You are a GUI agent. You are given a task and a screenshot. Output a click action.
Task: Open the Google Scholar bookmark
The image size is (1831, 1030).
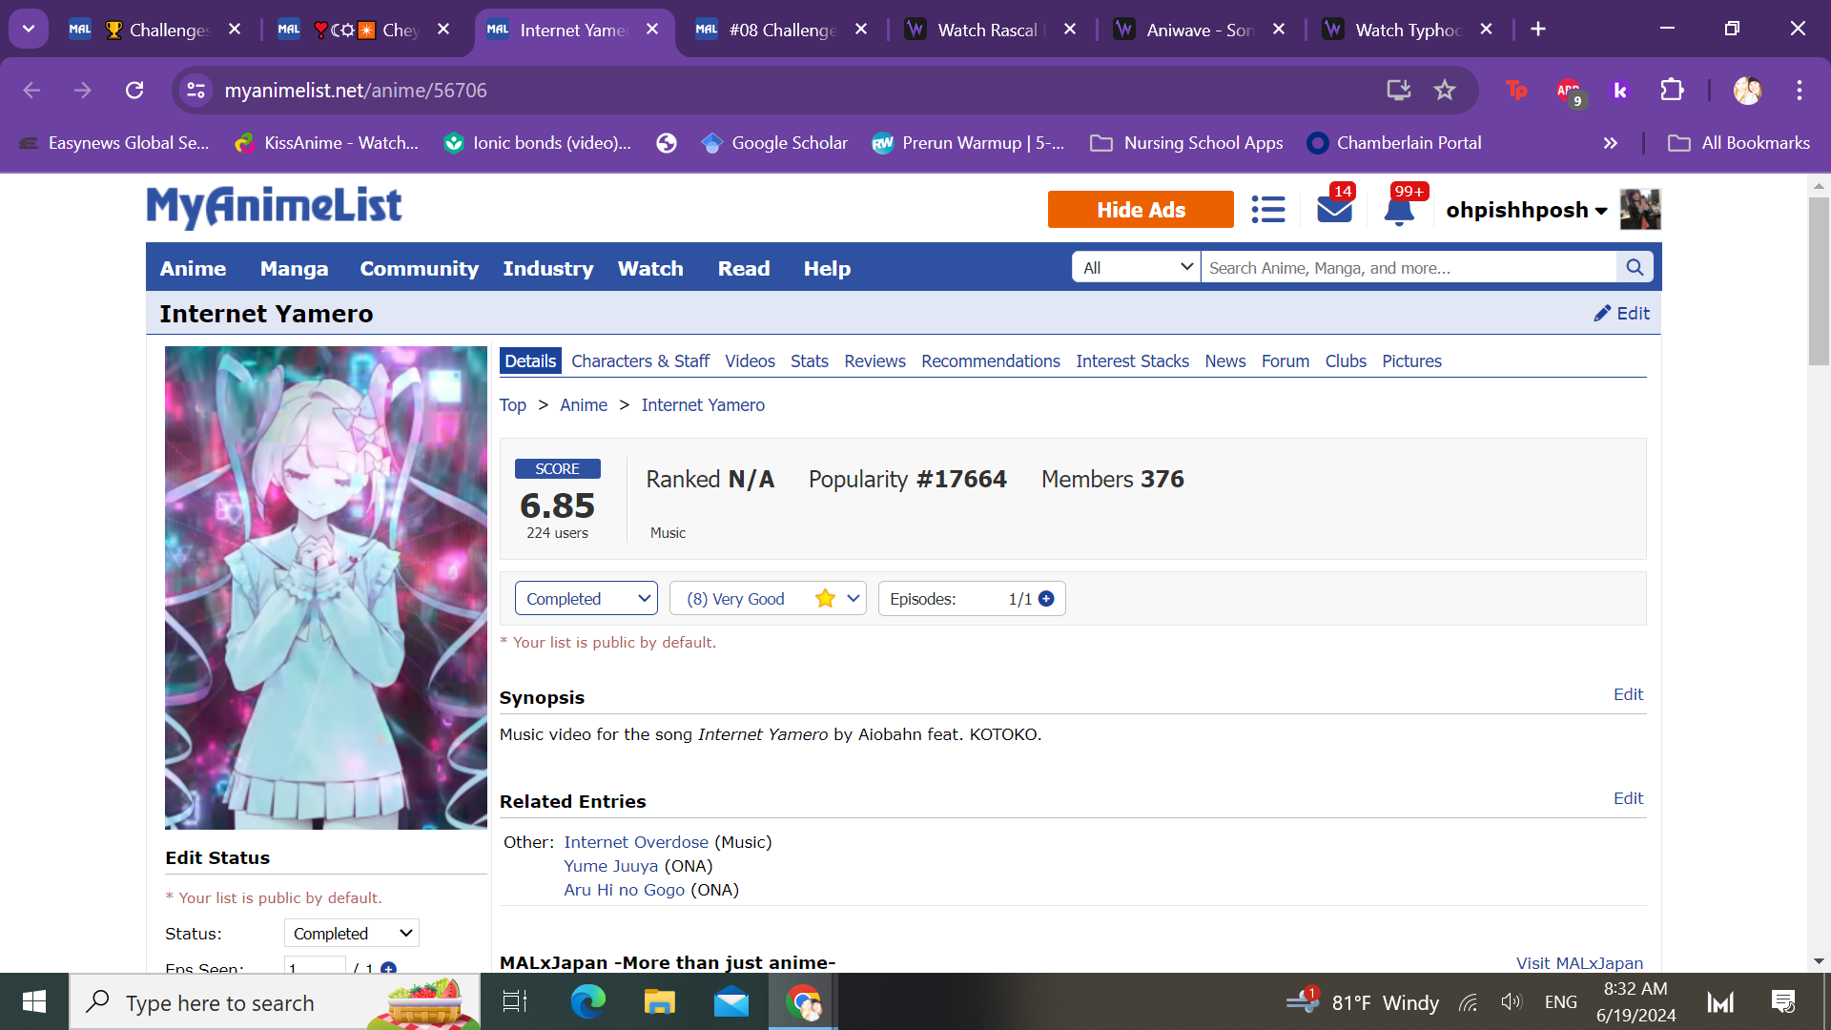click(774, 143)
